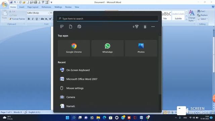Viewport: 215px width, 121px height.
Task: Open the Mailings ribbon tab
Action: (x=58, y=7)
